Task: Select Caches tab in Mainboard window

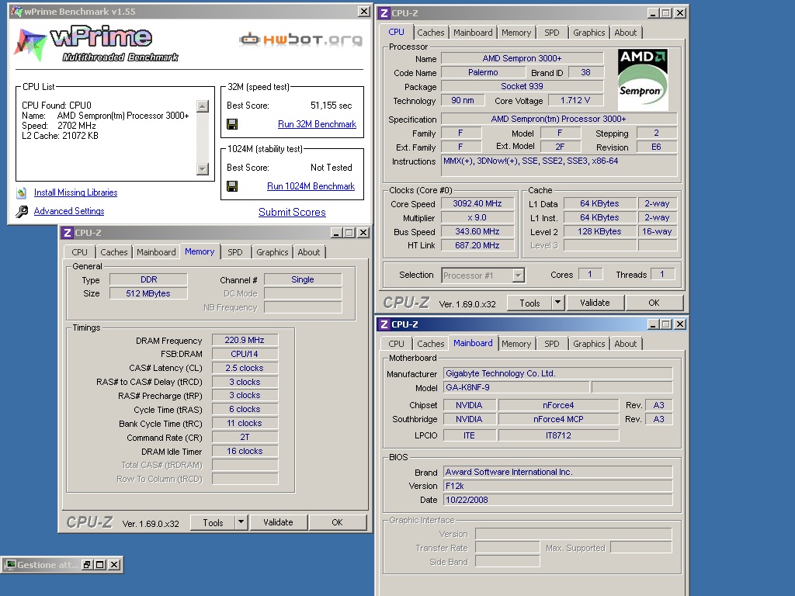Action: click(x=430, y=344)
